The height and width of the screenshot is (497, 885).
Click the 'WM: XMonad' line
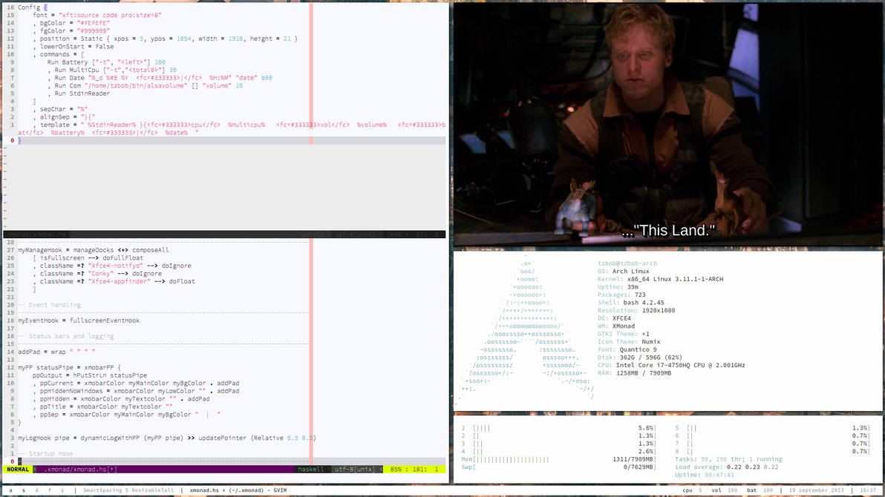tap(616, 326)
